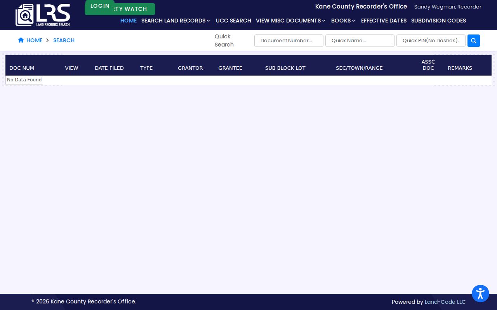Viewport: 497px width, 310px height.
Task: Click the SUB BLOCK LOT column header
Action: 285,68
